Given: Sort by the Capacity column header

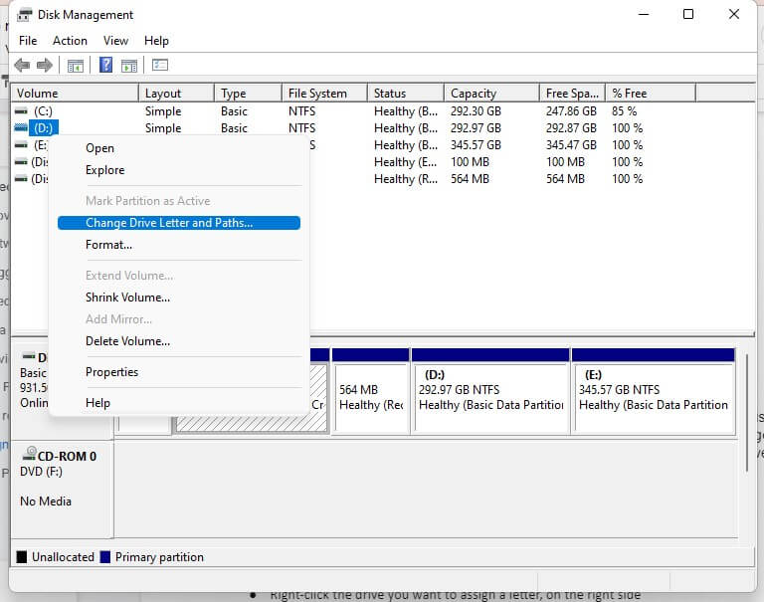Looking at the screenshot, I should [491, 93].
